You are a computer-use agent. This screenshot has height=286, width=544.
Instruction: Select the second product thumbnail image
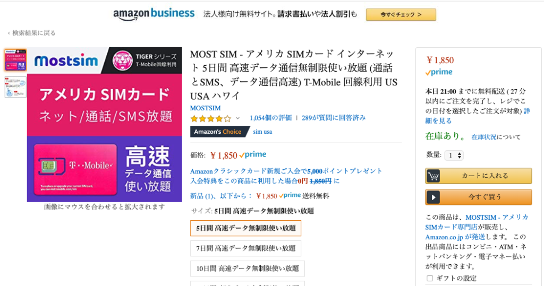coord(15,87)
